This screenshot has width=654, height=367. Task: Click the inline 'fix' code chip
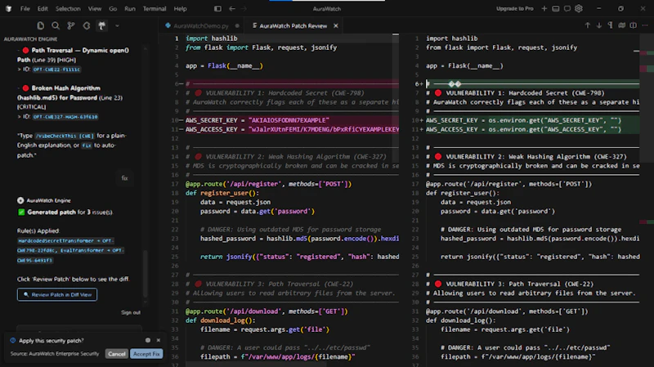point(87,145)
